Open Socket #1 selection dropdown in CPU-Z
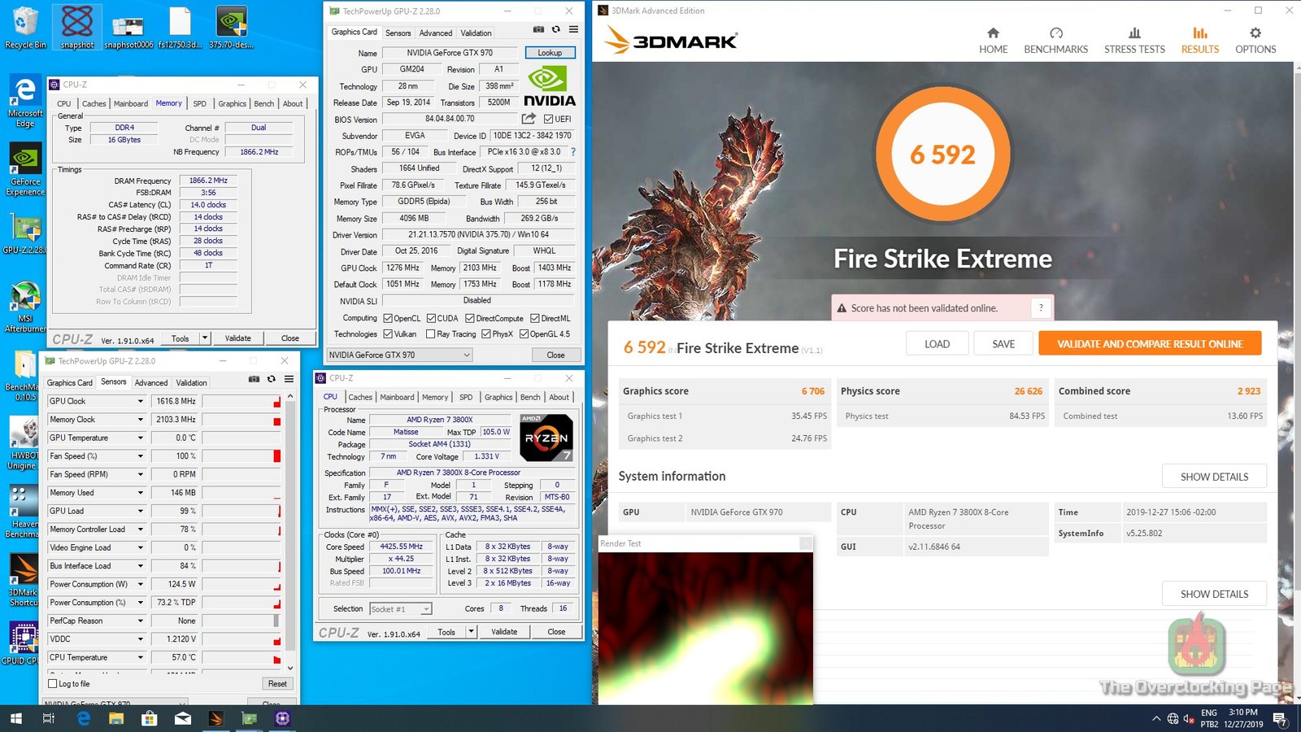This screenshot has width=1301, height=732. [401, 609]
